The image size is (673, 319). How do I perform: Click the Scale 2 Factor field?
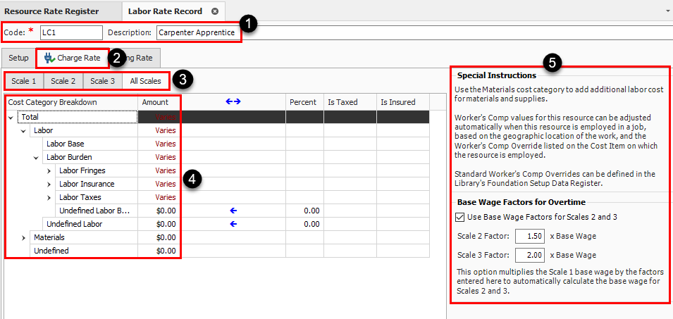530,236
